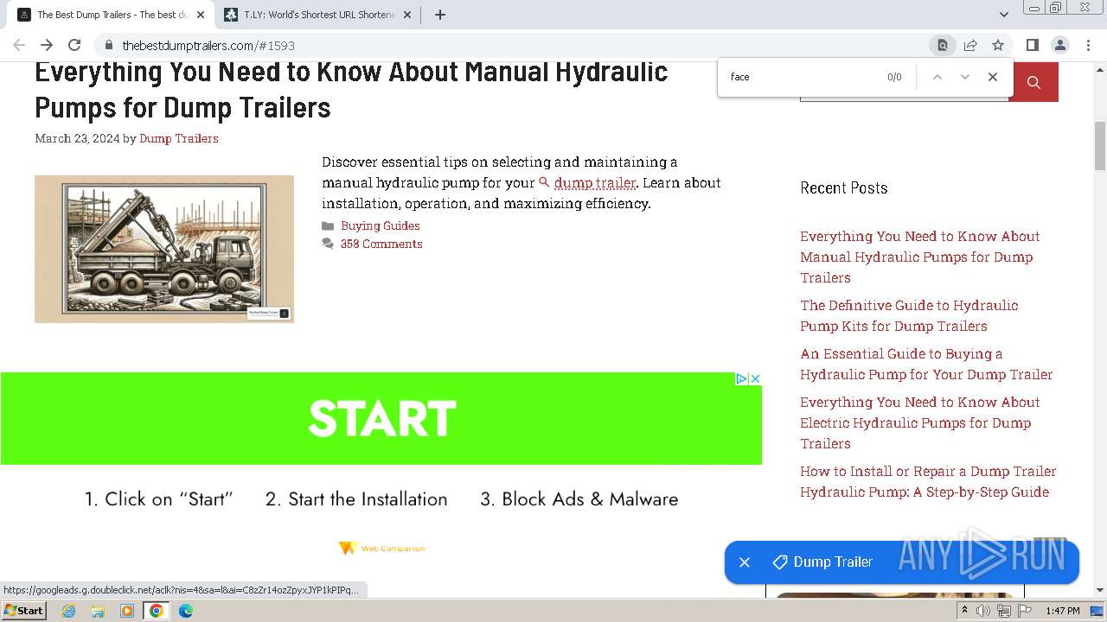Show hidden system tray icons
Viewport: 1107px width, 622px height.
964,611
